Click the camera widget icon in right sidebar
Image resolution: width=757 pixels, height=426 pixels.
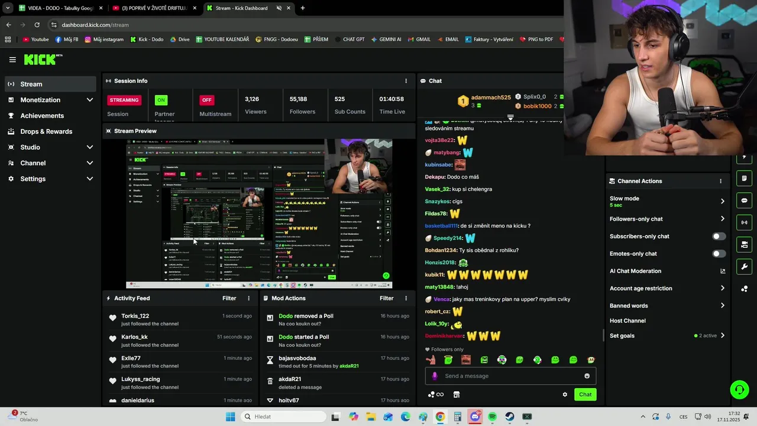744,244
